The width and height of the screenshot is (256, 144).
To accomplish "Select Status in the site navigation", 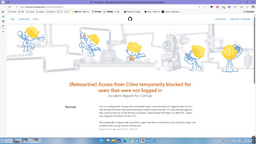I will 36,19.
